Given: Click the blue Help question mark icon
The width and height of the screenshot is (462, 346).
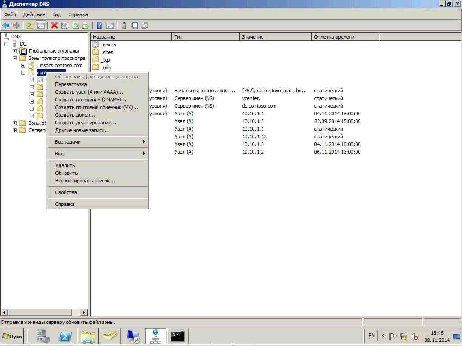Looking at the screenshot, I should [x=100, y=26].
